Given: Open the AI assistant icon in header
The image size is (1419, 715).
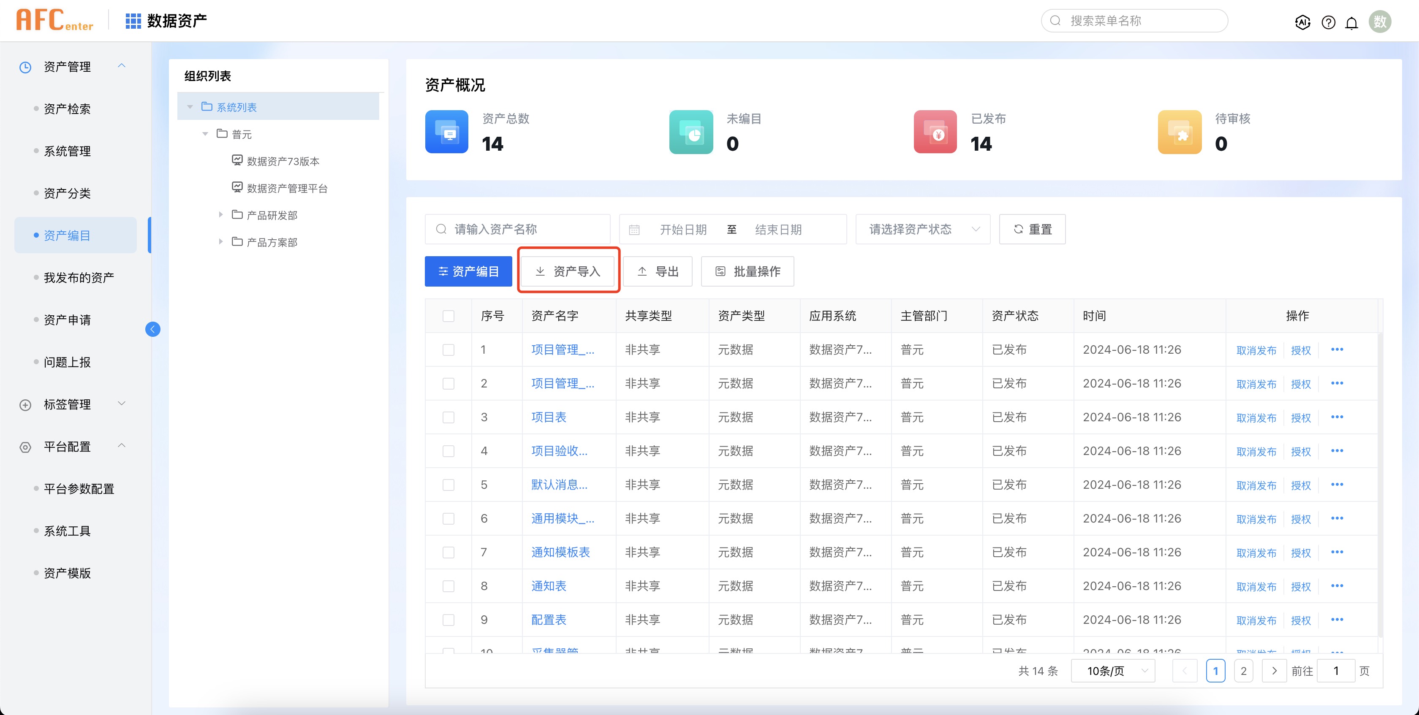Looking at the screenshot, I should click(x=1302, y=22).
